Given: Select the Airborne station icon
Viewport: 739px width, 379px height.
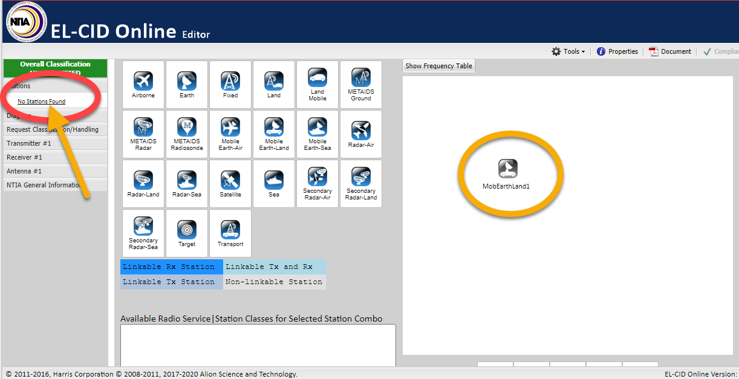Looking at the screenshot, I should tap(143, 85).
